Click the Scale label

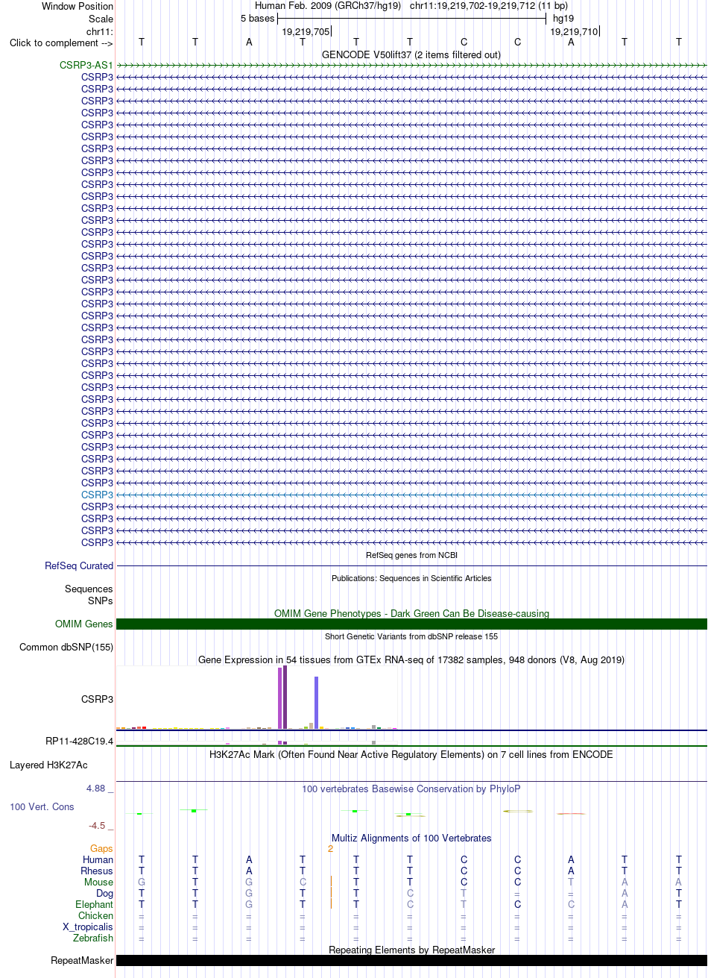pos(101,19)
